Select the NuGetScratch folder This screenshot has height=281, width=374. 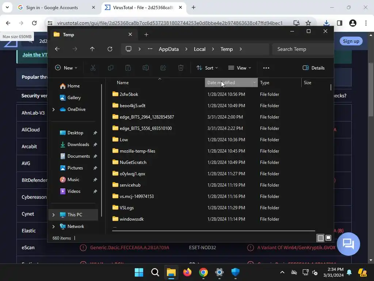[x=133, y=162]
